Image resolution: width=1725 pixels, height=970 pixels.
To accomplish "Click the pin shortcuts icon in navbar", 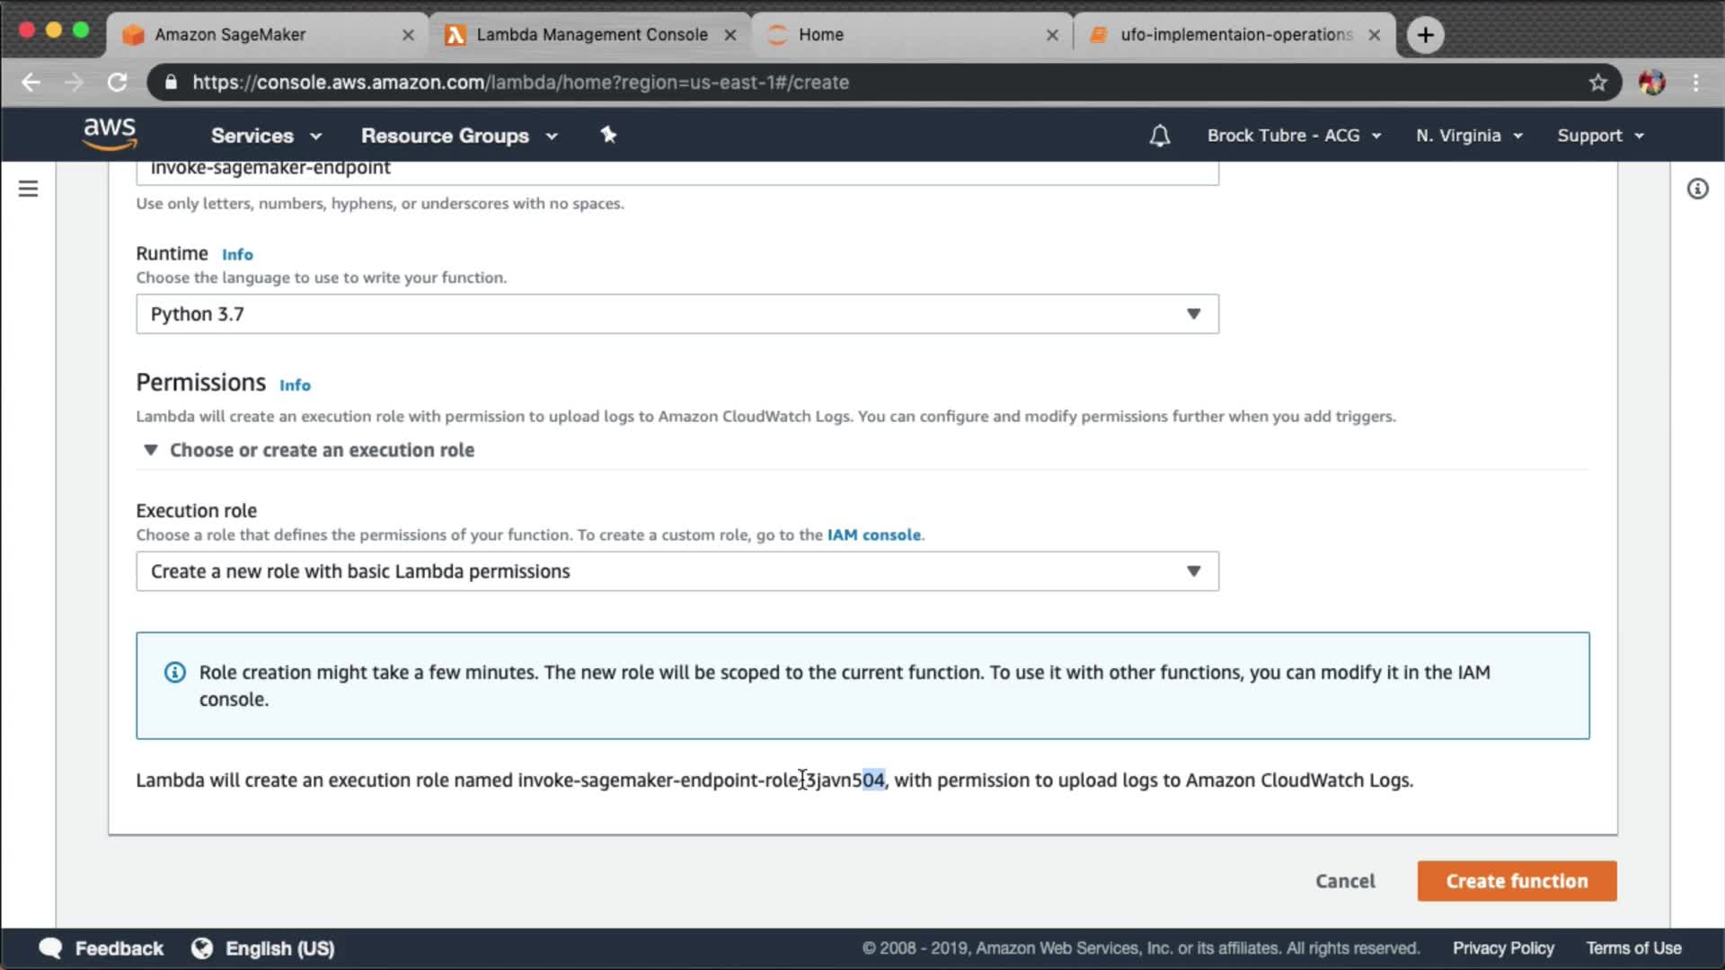I will pyautogui.click(x=608, y=135).
